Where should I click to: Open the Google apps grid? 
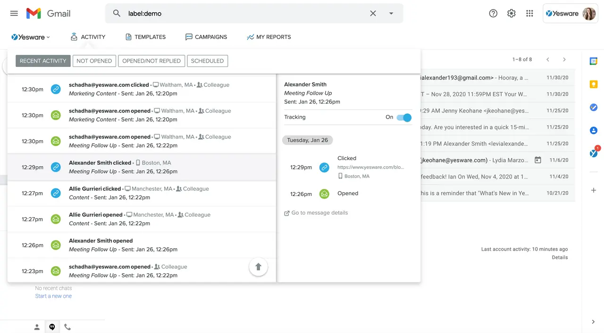tap(529, 13)
